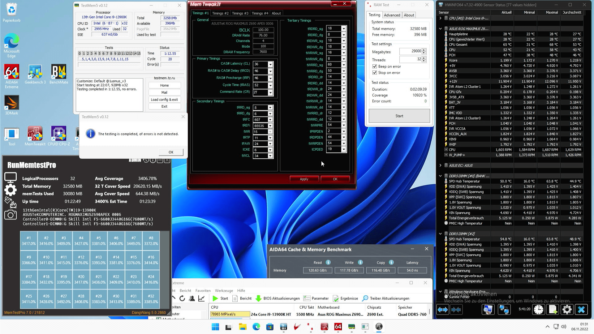Image resolution: width=594 pixels, height=334 pixels.
Task: Click Load config & exit in TestMem5
Action: [164, 100]
